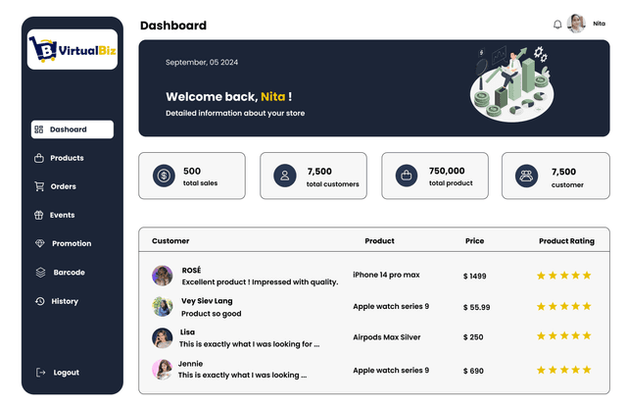Click the History clock icon in sidebar
627x406 pixels.
point(39,301)
